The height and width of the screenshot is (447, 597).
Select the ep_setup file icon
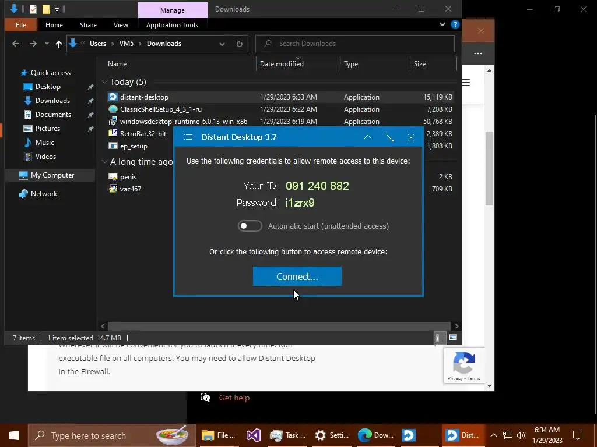[113, 146]
